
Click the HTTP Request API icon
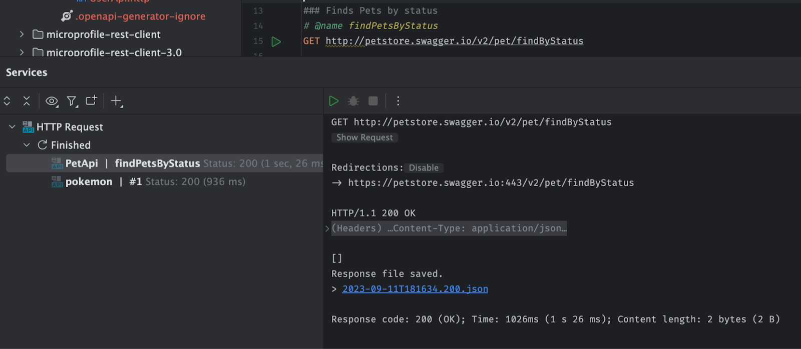[28, 127]
